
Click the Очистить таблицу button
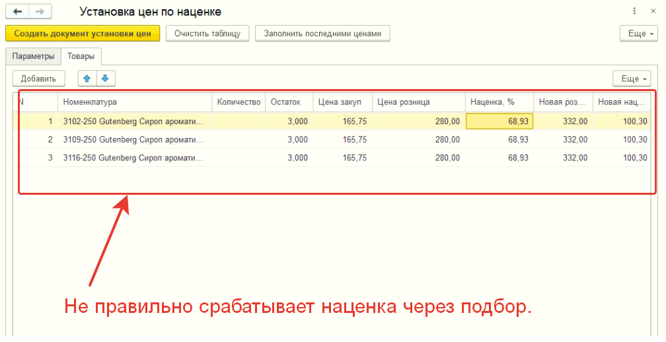point(207,33)
